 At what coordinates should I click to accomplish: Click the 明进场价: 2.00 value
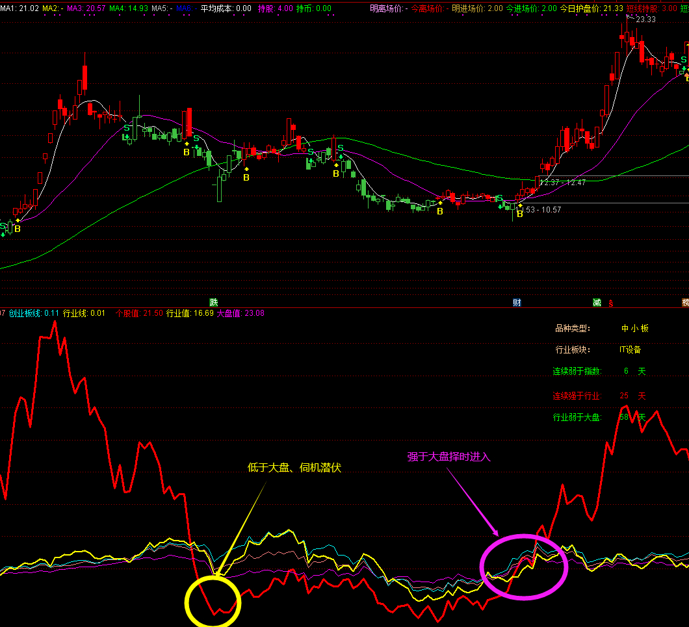[477, 8]
